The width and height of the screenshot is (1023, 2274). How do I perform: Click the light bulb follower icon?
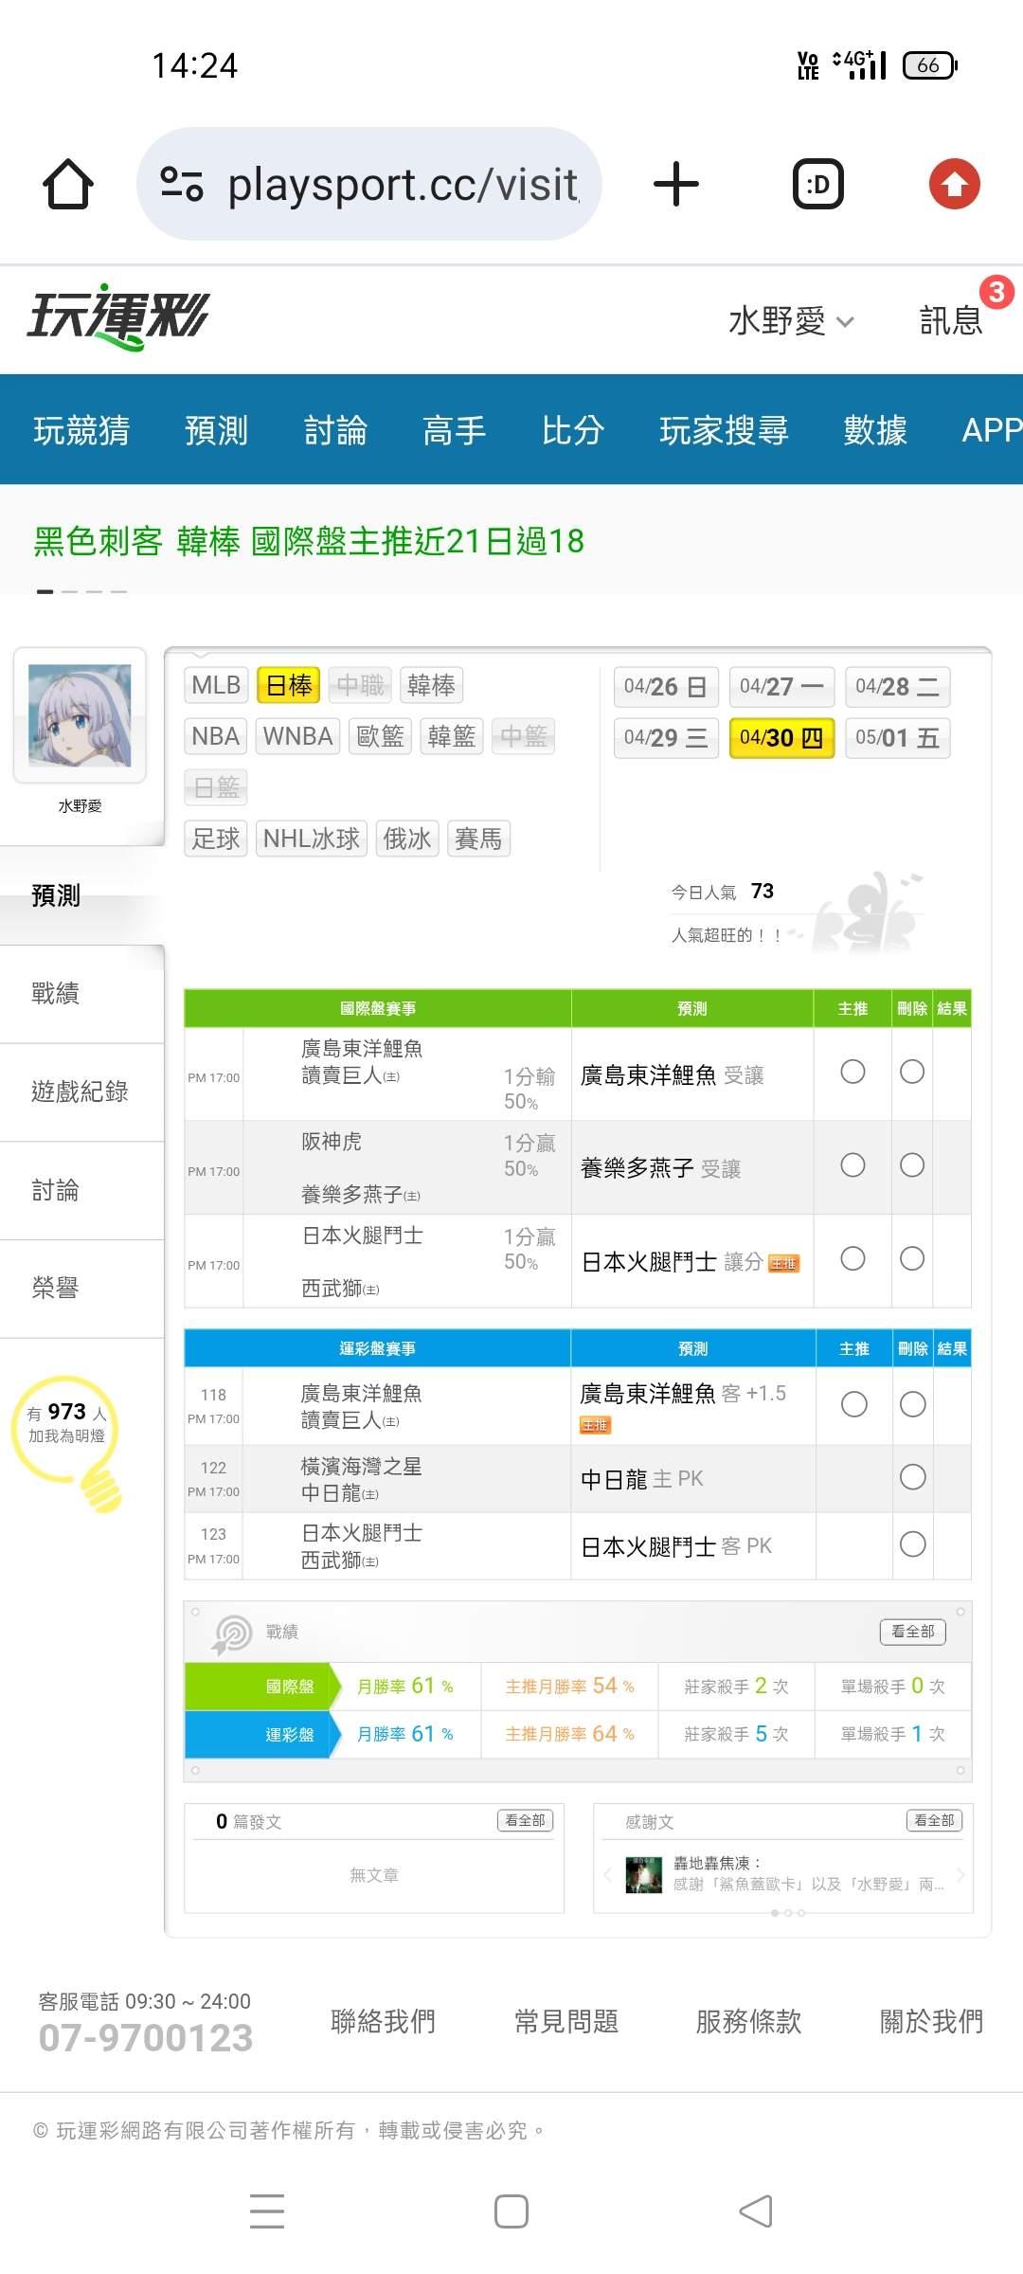pos(68,1442)
